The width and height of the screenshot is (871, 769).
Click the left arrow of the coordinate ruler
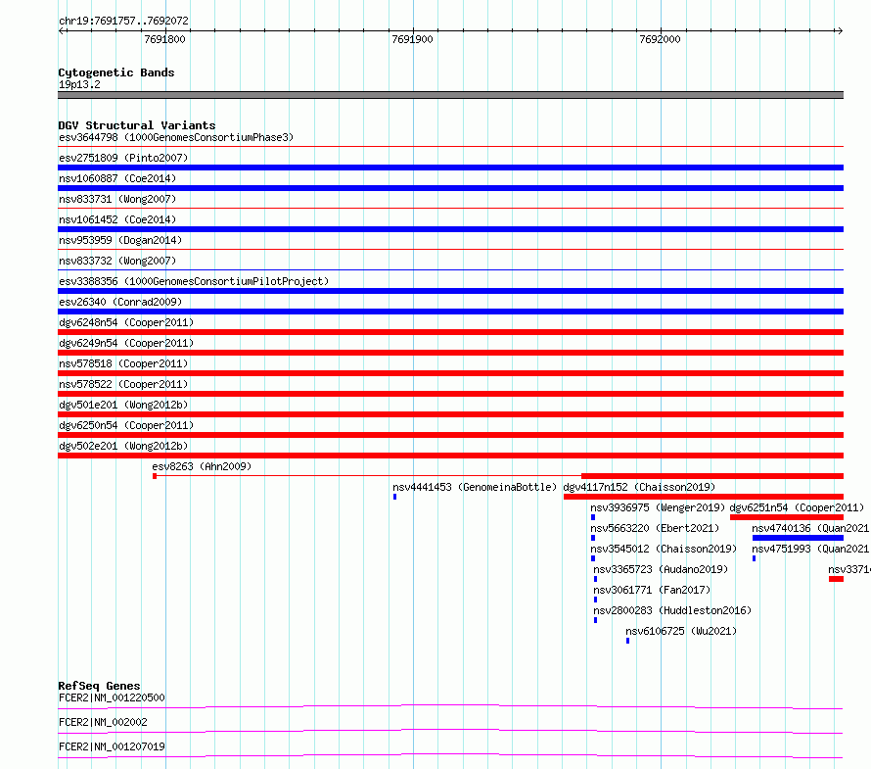coord(62,30)
